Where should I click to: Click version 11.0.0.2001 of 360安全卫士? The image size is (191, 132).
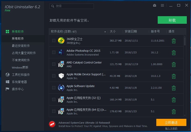tap(157, 41)
